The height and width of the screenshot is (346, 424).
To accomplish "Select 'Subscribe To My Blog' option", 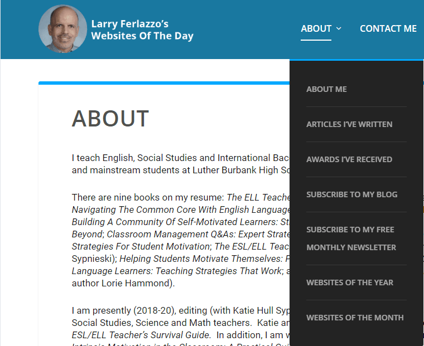I will point(351,194).
